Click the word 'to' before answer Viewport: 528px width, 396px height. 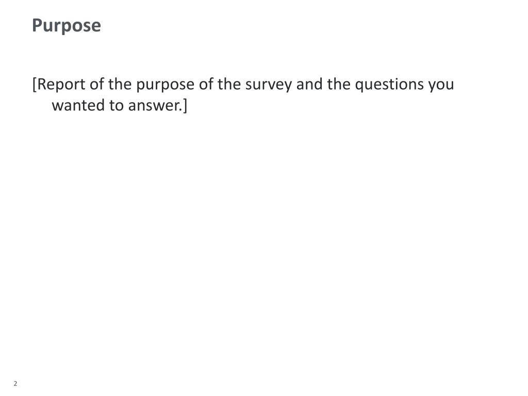117,105
